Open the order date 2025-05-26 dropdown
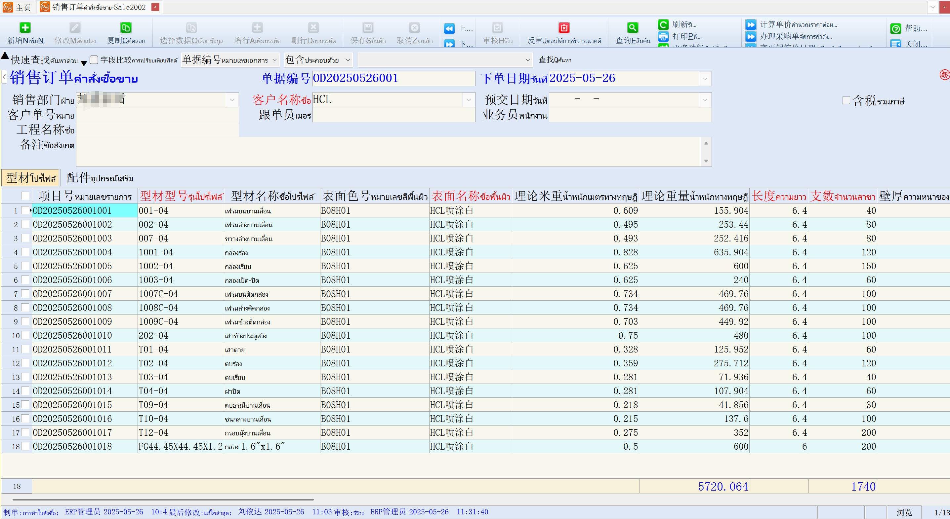The image size is (950, 519). tap(705, 78)
